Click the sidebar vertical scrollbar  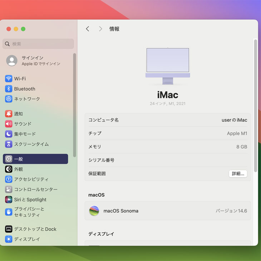[75, 105]
